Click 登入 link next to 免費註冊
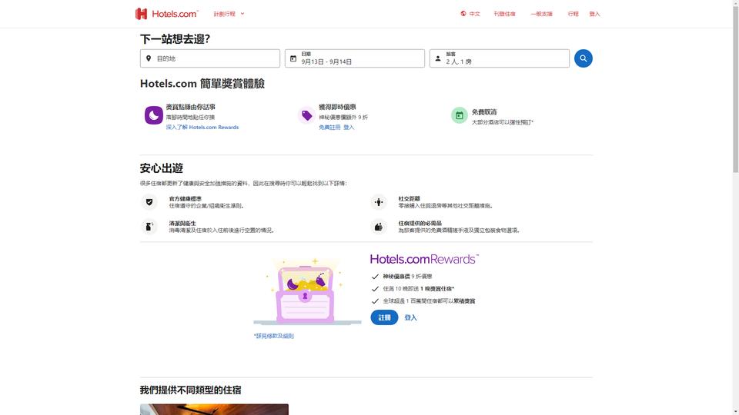The width and height of the screenshot is (739, 415). (349, 127)
